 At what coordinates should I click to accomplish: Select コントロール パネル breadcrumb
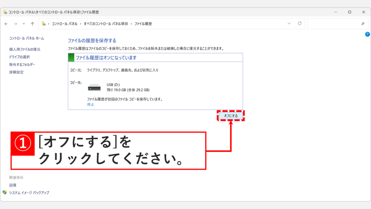64,24
